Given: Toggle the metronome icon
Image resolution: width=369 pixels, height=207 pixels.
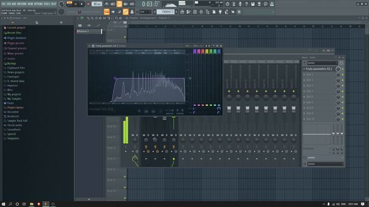Looking at the screenshot, I should (106, 4).
